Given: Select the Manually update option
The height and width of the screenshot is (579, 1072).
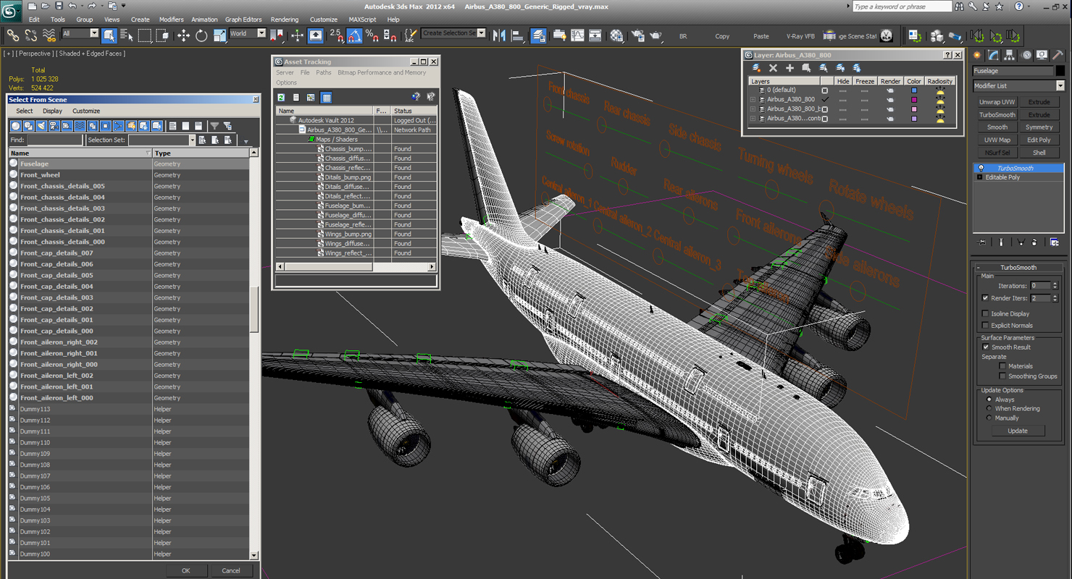Looking at the screenshot, I should coord(989,418).
